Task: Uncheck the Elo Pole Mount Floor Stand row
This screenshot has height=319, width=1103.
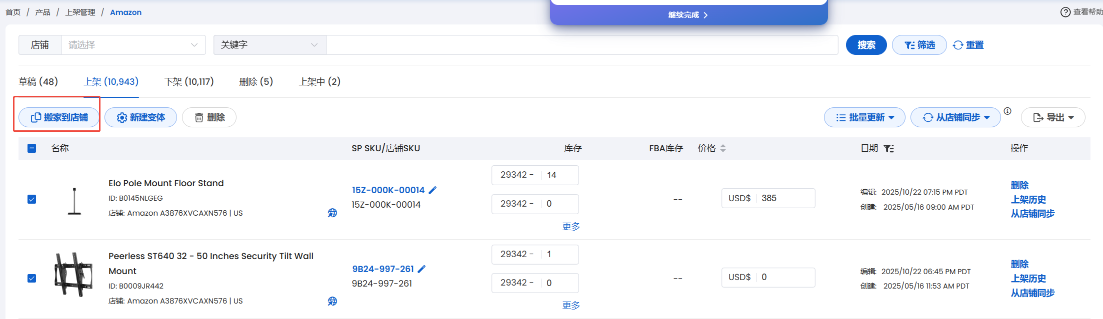Action: pyautogui.click(x=32, y=199)
